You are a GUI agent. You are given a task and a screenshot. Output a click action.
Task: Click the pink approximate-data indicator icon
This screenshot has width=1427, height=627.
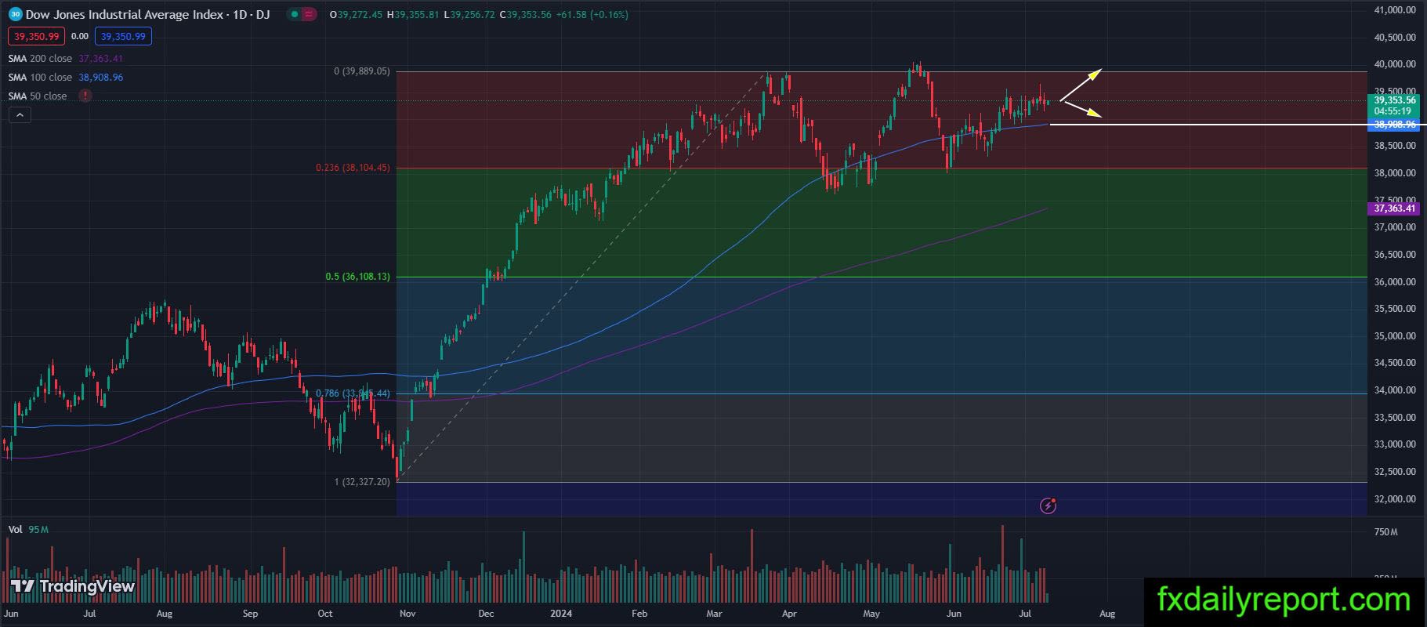308,14
